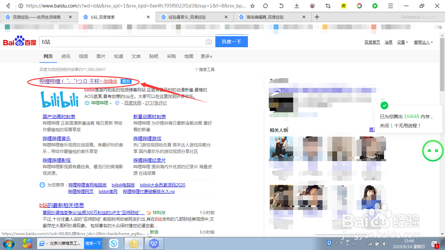445x250 pixels.
Task: Open the 哔哩哔哩 干杯~-bilibili result title
Action: click(x=78, y=81)
